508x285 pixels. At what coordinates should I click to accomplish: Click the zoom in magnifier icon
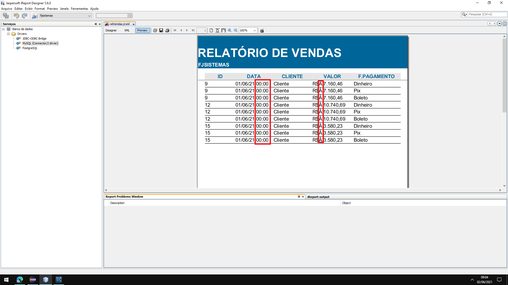tap(230, 30)
